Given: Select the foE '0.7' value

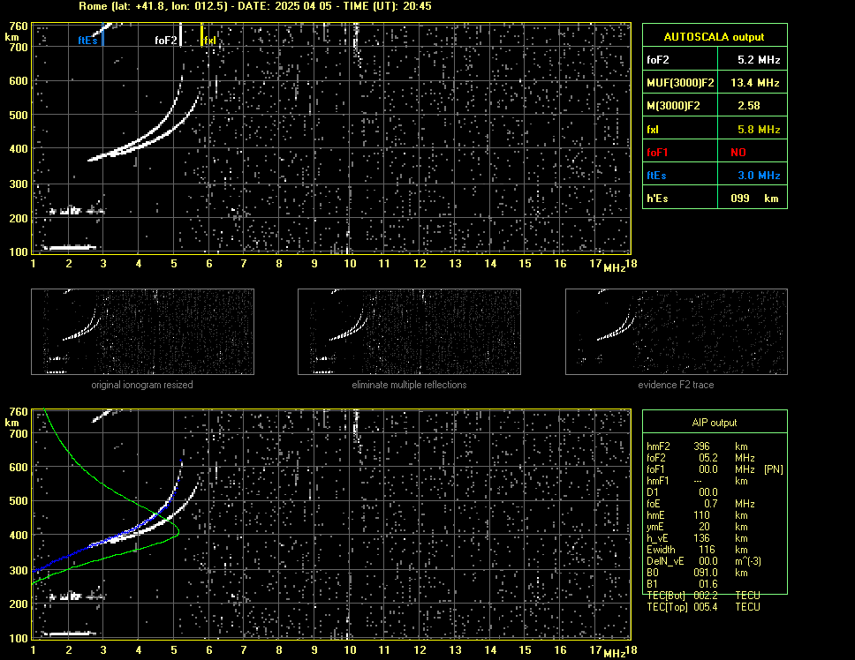Looking at the screenshot, I should (710, 504).
